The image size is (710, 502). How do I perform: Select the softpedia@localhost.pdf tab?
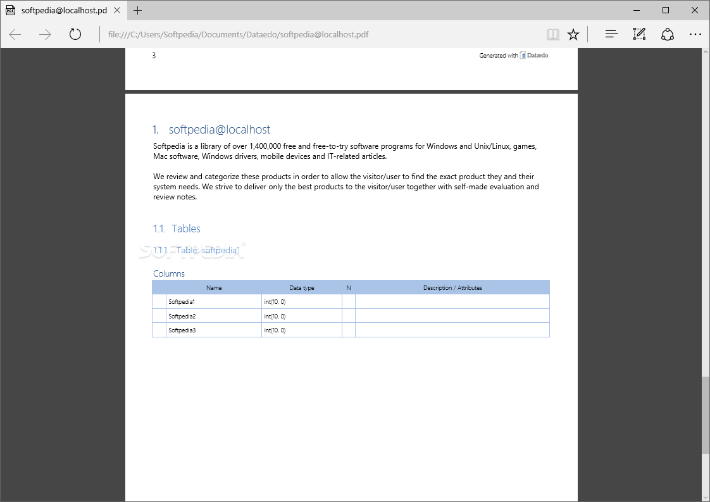(x=63, y=10)
